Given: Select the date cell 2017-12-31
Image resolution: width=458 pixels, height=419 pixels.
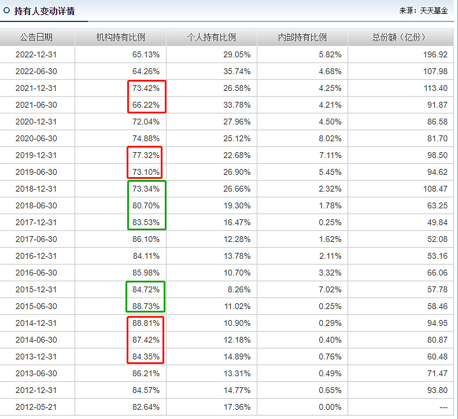Looking at the screenshot, I should [36, 222].
